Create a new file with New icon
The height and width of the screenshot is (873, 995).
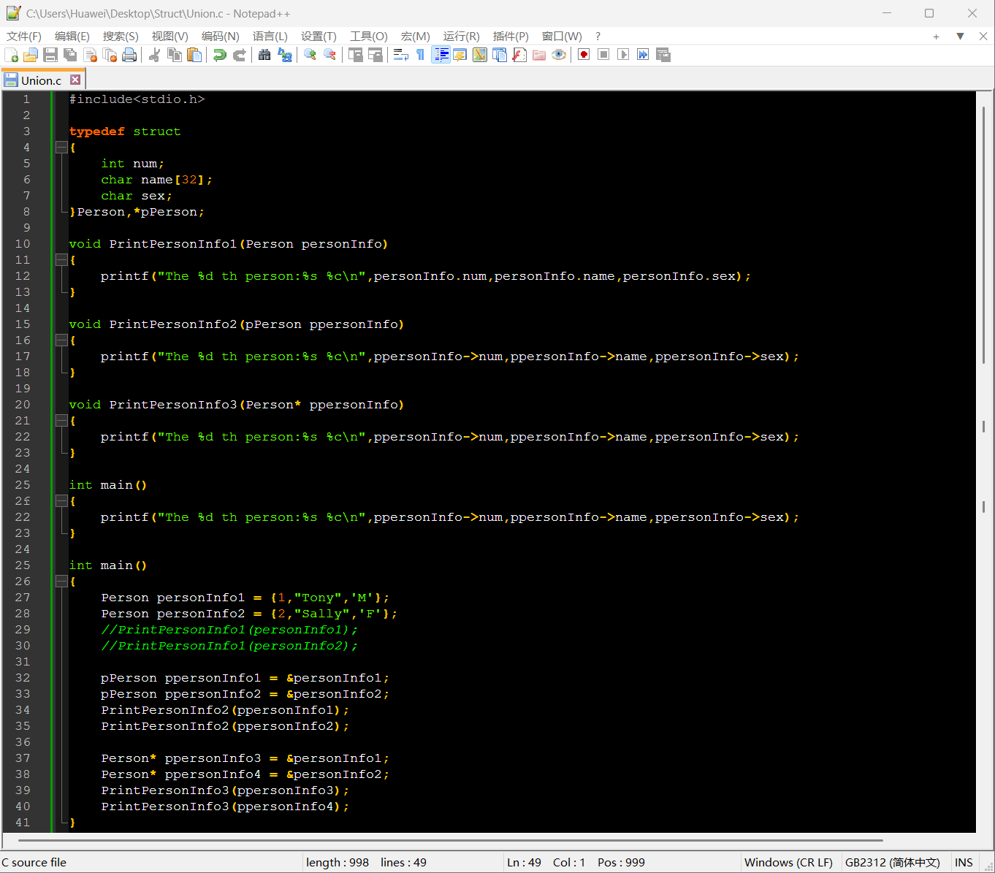[x=12, y=55]
